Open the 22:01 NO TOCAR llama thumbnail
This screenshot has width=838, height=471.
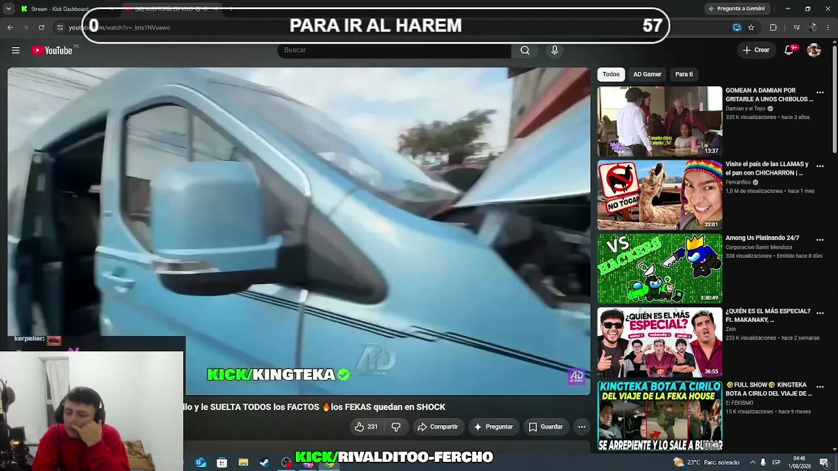point(659,195)
